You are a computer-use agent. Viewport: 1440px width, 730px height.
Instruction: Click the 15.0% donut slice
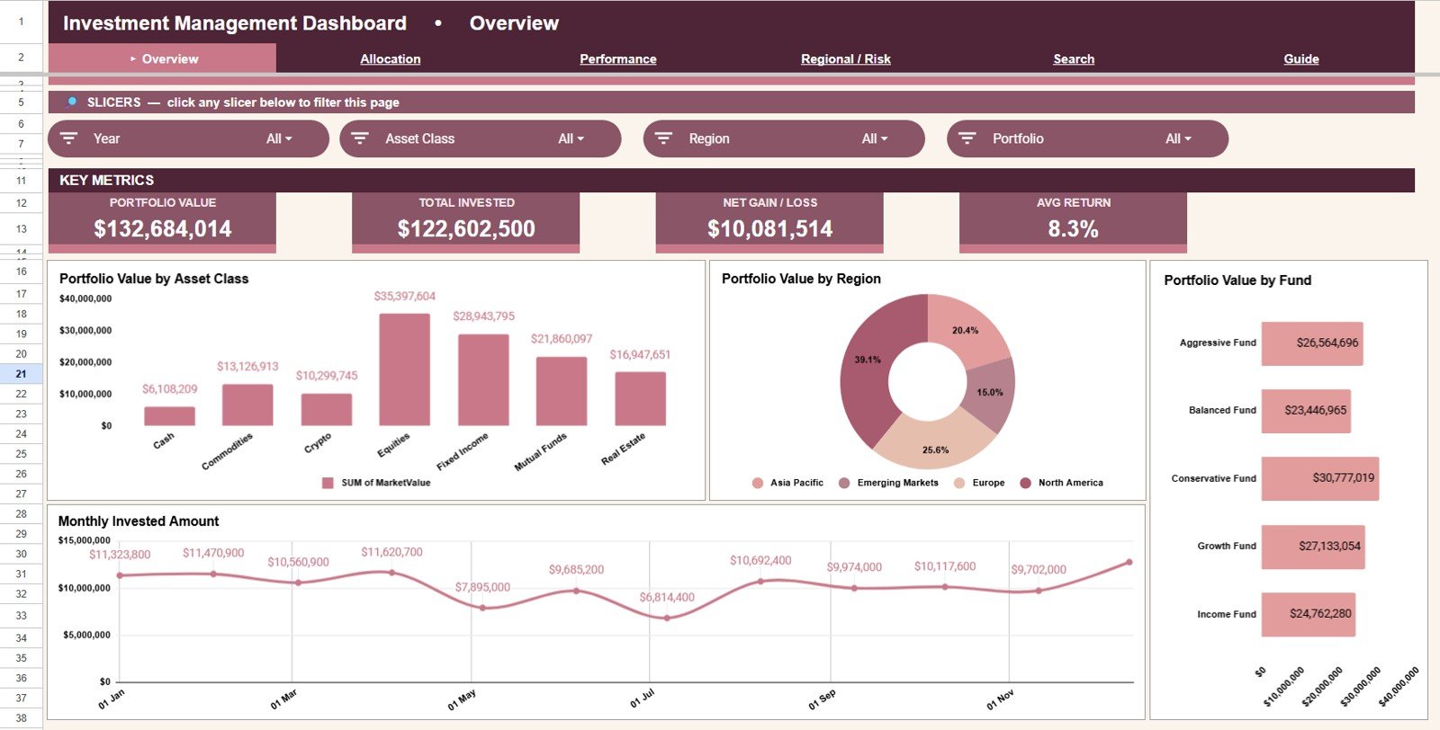[x=989, y=393]
